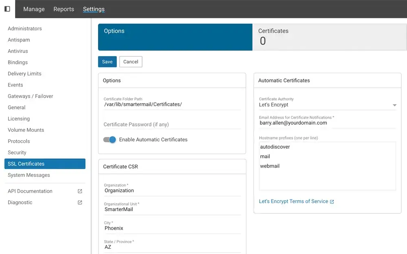Select Antispam in the settings sidebar
The height and width of the screenshot is (254, 407).
[x=20, y=40]
